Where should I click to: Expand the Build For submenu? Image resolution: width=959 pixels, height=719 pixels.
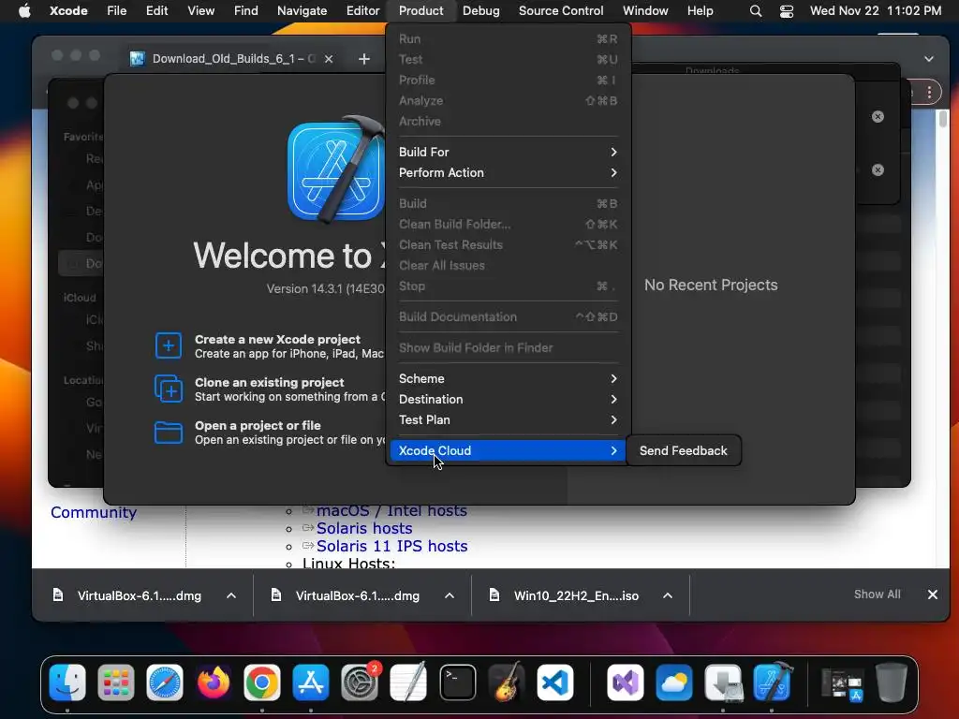tap(508, 152)
